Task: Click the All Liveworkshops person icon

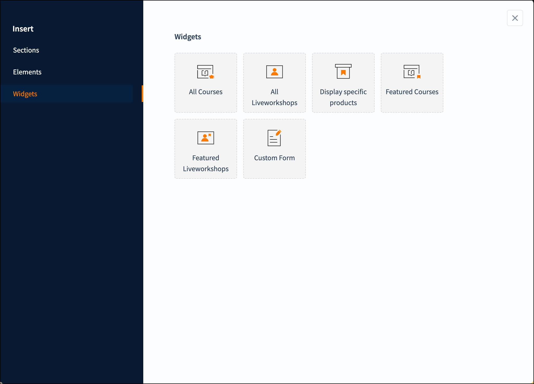Action: tap(274, 72)
